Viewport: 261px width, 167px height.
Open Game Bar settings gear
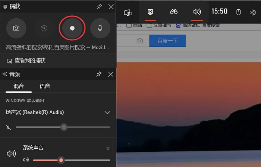253,12
